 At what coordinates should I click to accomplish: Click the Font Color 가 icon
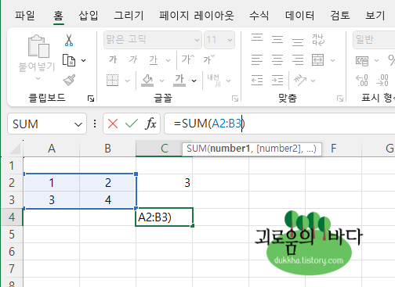179,81
